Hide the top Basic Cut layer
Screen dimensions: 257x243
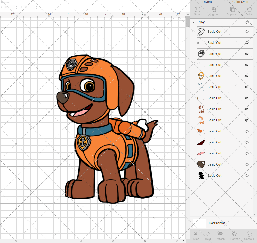point(246,31)
